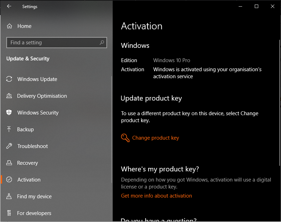
Task: Click the back arrow in Settings
Action: 9,6
